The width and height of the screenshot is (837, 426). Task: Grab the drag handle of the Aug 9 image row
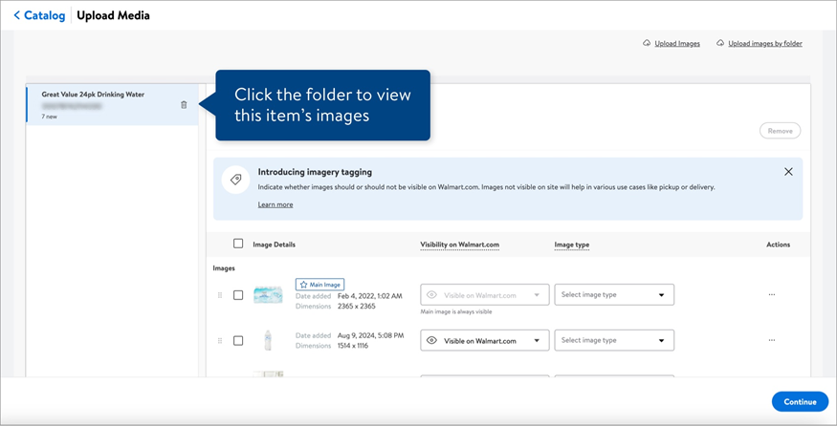[221, 341]
